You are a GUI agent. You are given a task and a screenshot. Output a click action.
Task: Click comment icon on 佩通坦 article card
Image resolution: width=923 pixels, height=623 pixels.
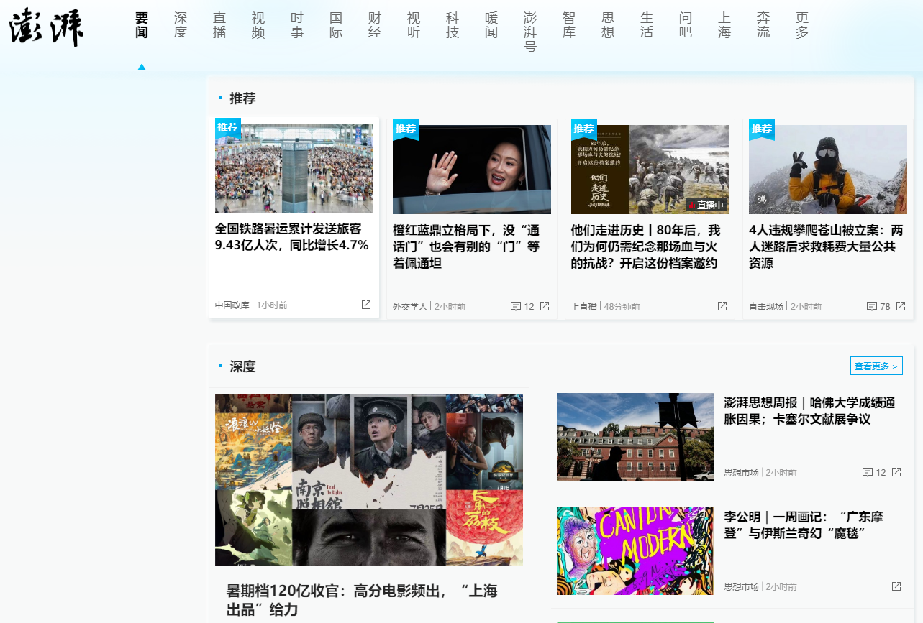tap(516, 306)
